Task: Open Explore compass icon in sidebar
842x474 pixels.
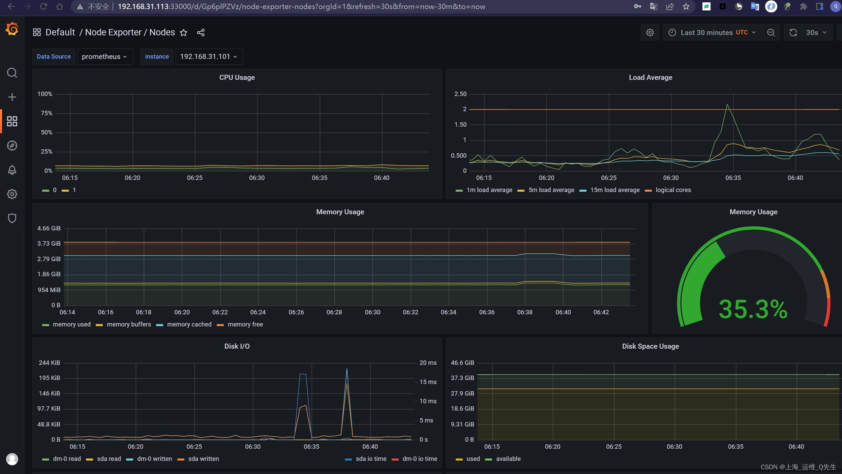Action: point(12,146)
